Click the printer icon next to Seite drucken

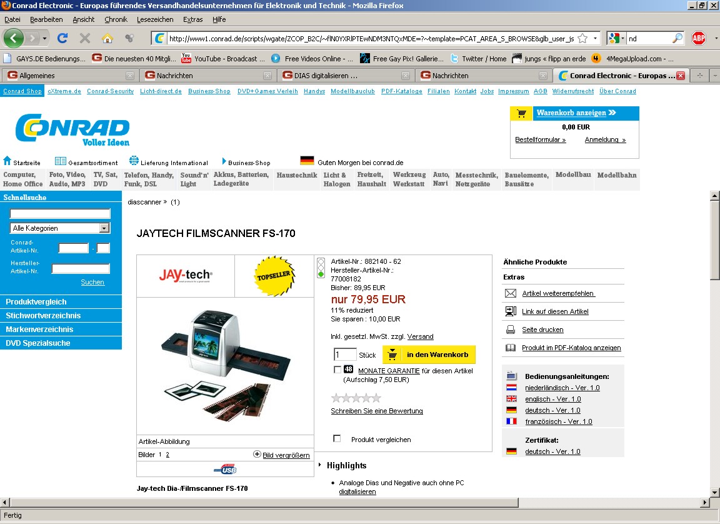(x=511, y=330)
